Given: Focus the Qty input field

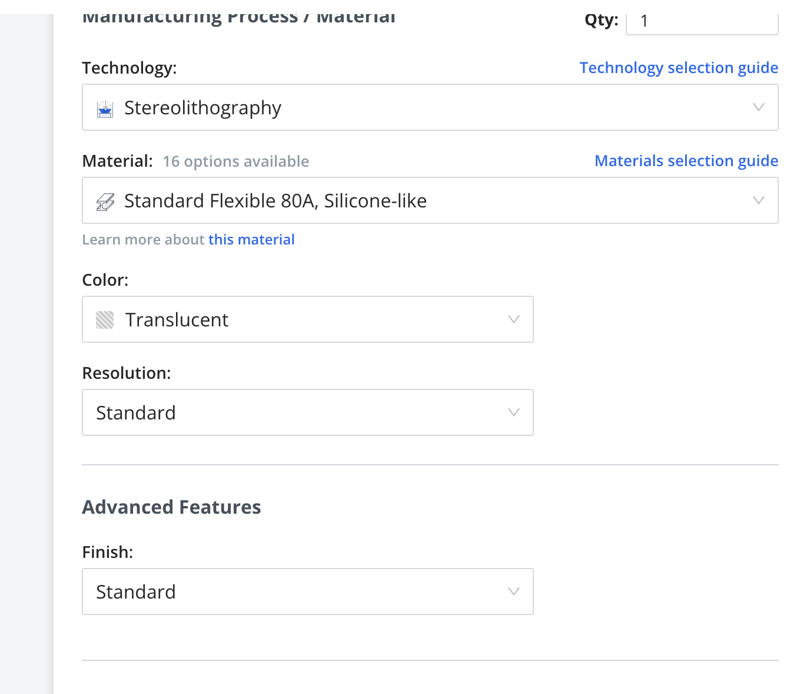Looking at the screenshot, I should point(702,22).
